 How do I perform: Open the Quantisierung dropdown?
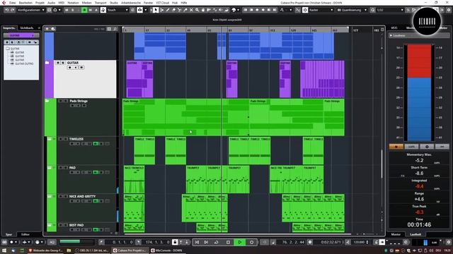coord(352,10)
